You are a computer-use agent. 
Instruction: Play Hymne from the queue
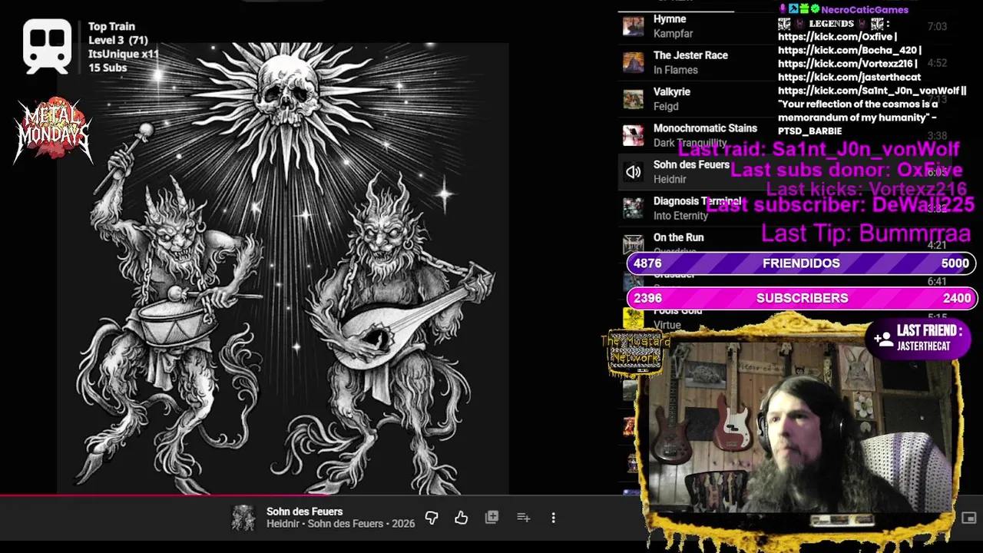coord(670,19)
